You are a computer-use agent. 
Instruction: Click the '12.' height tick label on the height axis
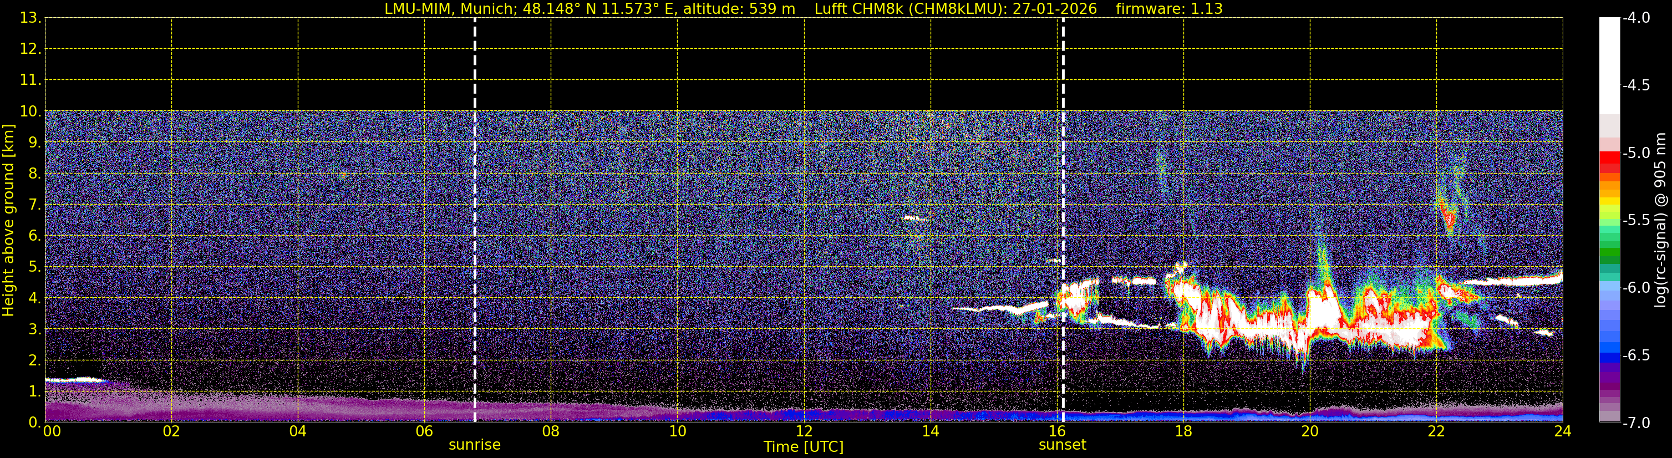[31, 49]
